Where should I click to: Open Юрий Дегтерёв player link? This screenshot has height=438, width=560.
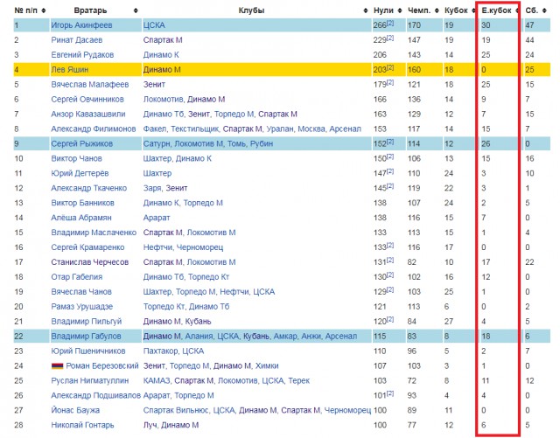point(80,173)
